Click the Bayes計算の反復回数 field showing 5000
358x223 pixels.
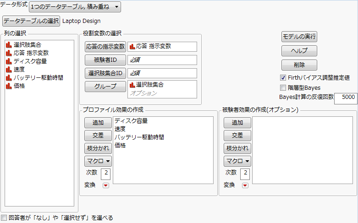click(346, 98)
